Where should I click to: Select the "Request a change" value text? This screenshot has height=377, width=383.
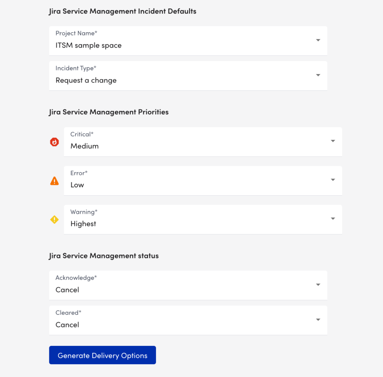(86, 80)
